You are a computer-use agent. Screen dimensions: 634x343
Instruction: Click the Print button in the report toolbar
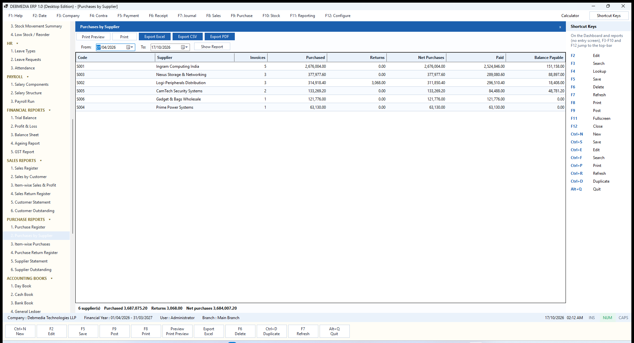(124, 37)
